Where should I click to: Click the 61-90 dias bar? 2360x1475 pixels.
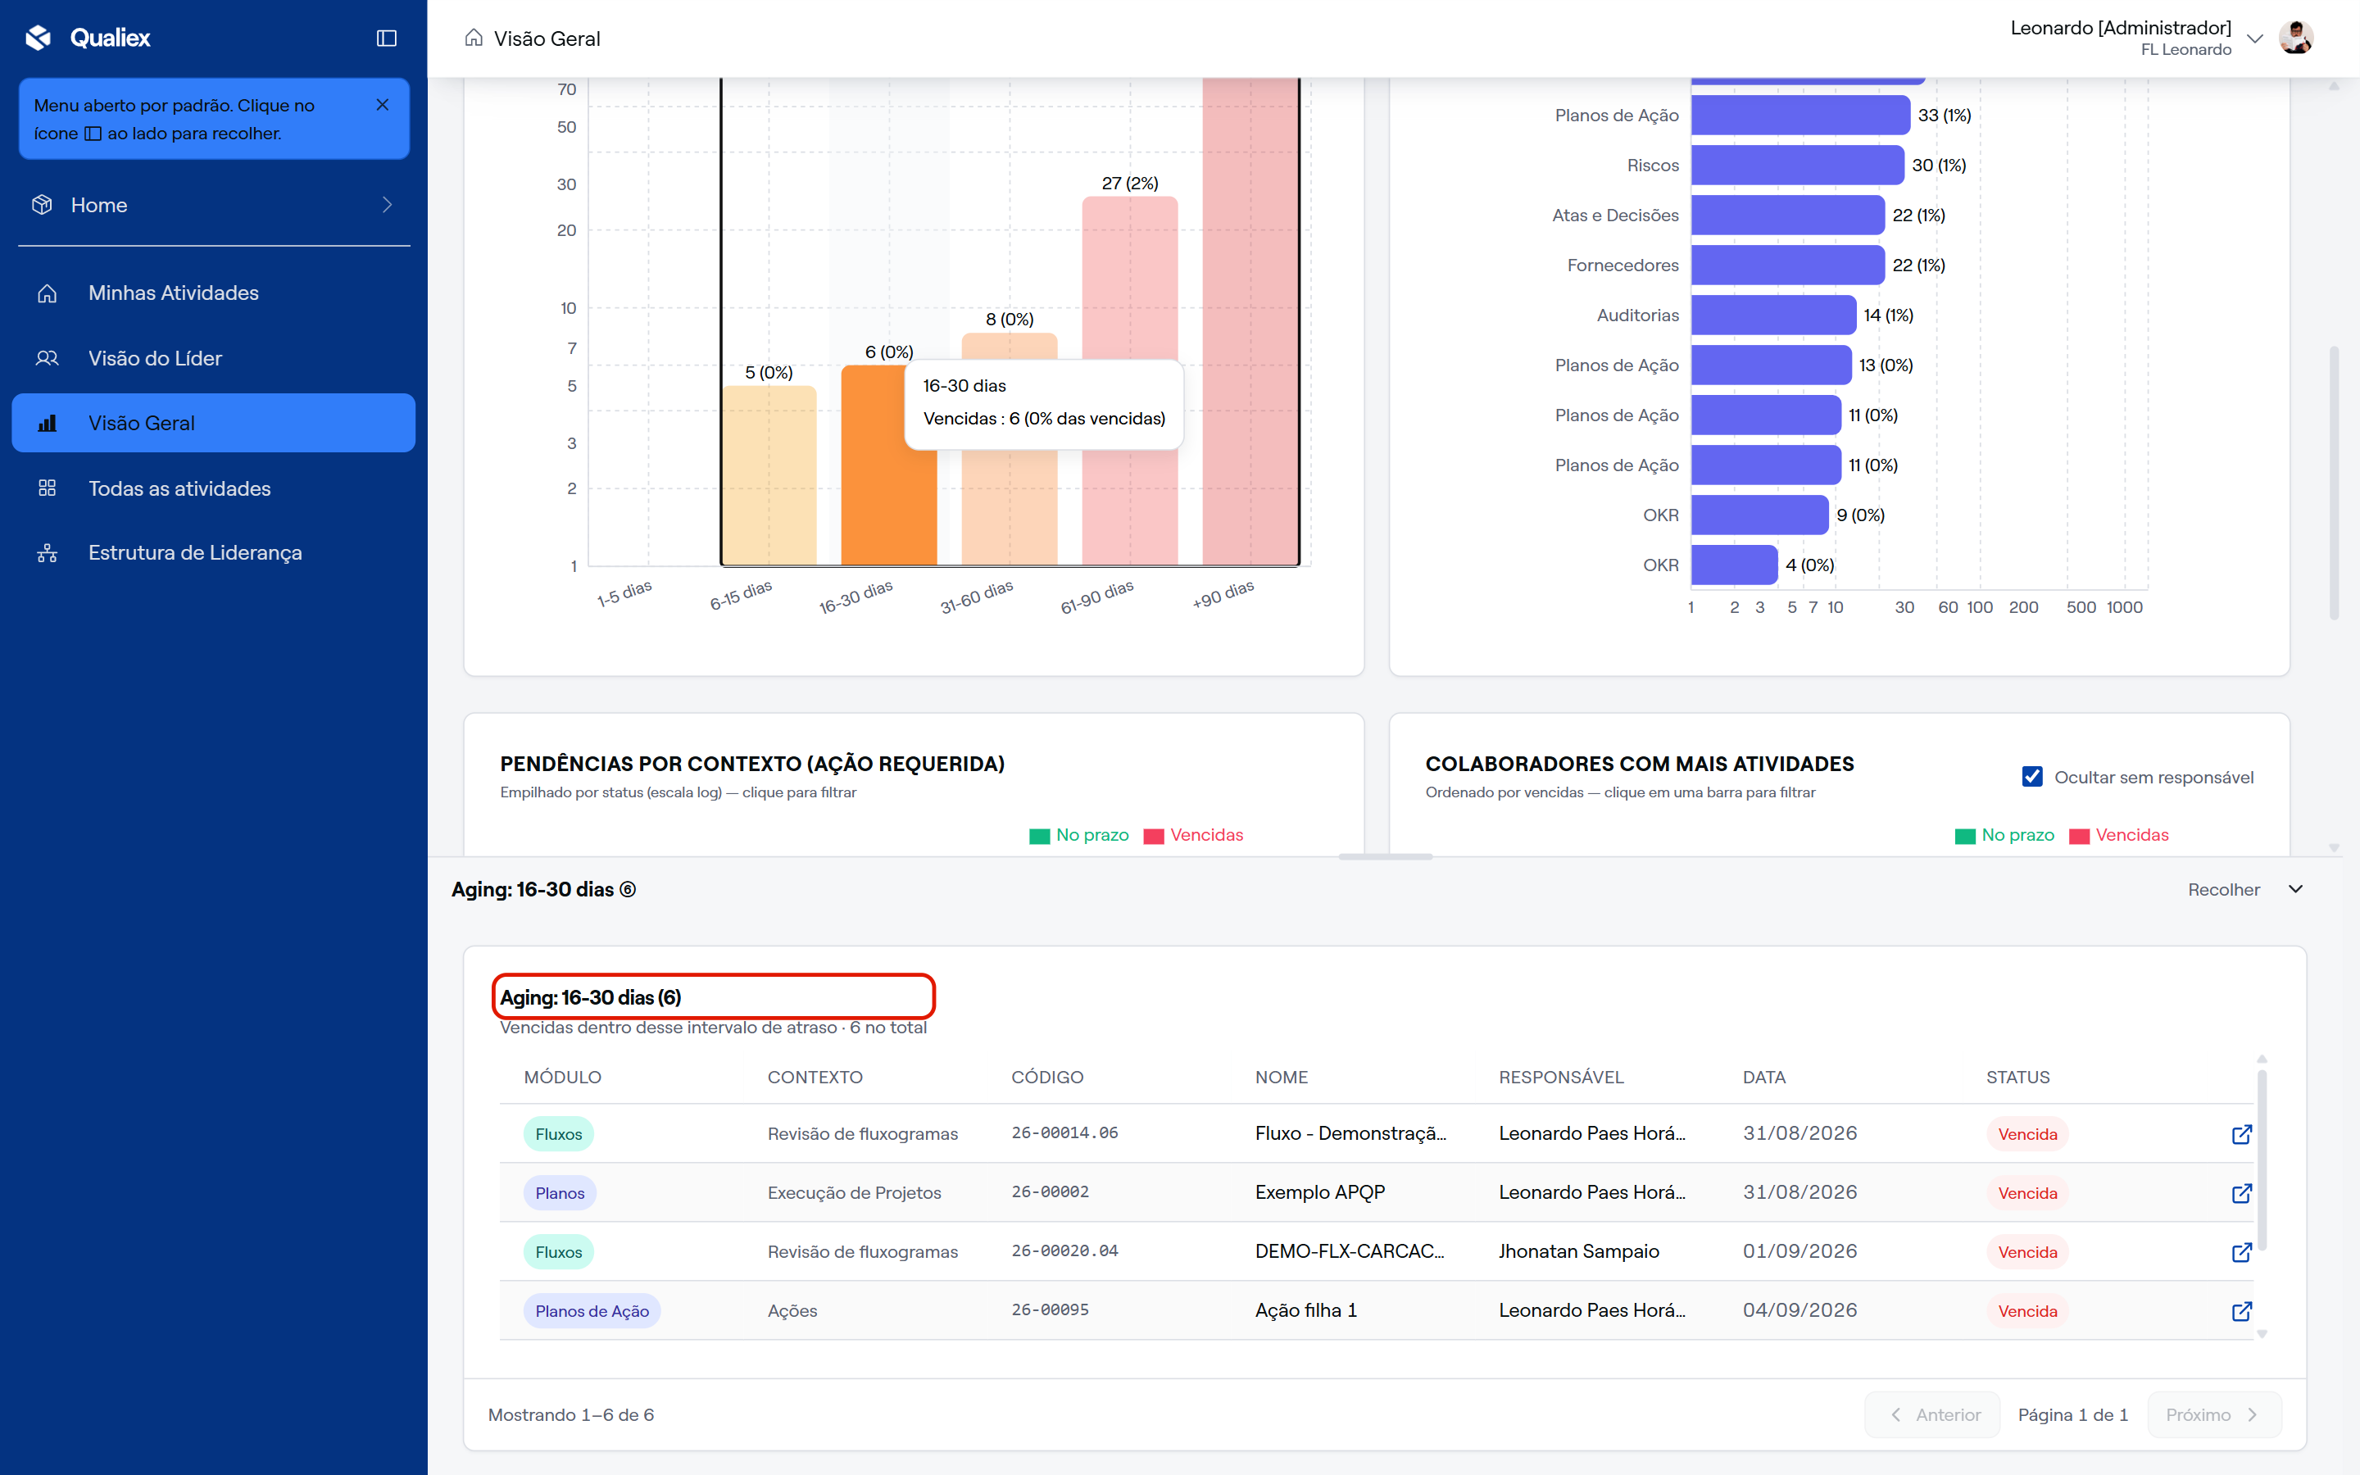pos(1129,380)
